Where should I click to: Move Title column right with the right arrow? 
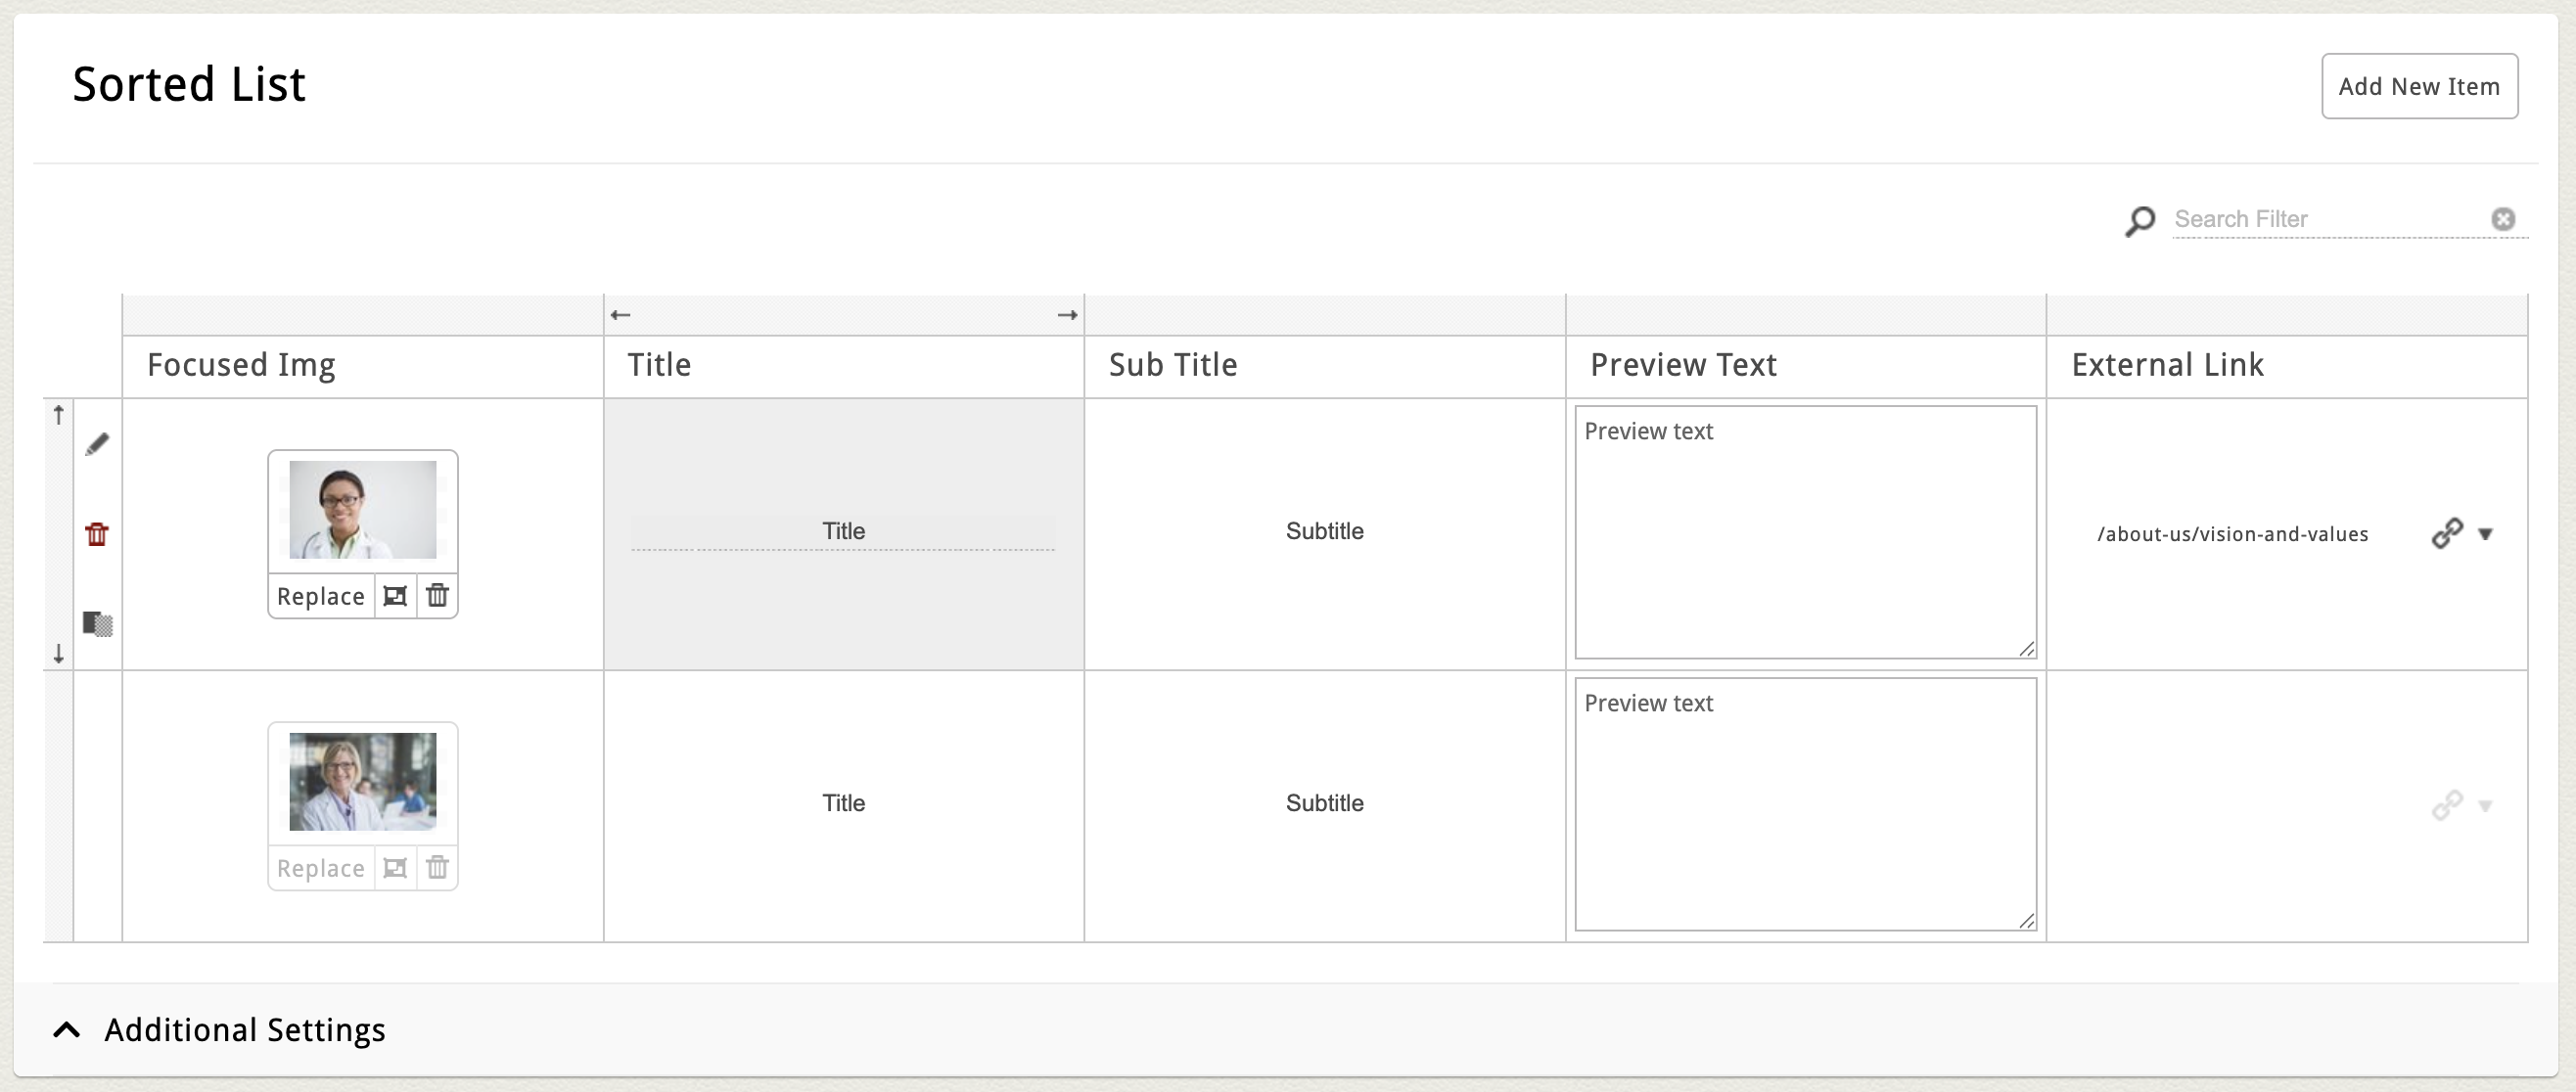click(x=1067, y=315)
